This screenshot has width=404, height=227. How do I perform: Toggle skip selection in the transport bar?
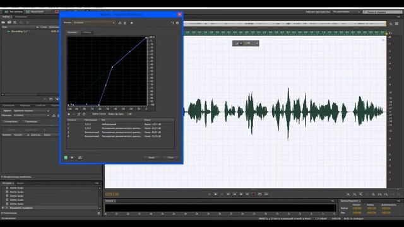pos(266,194)
